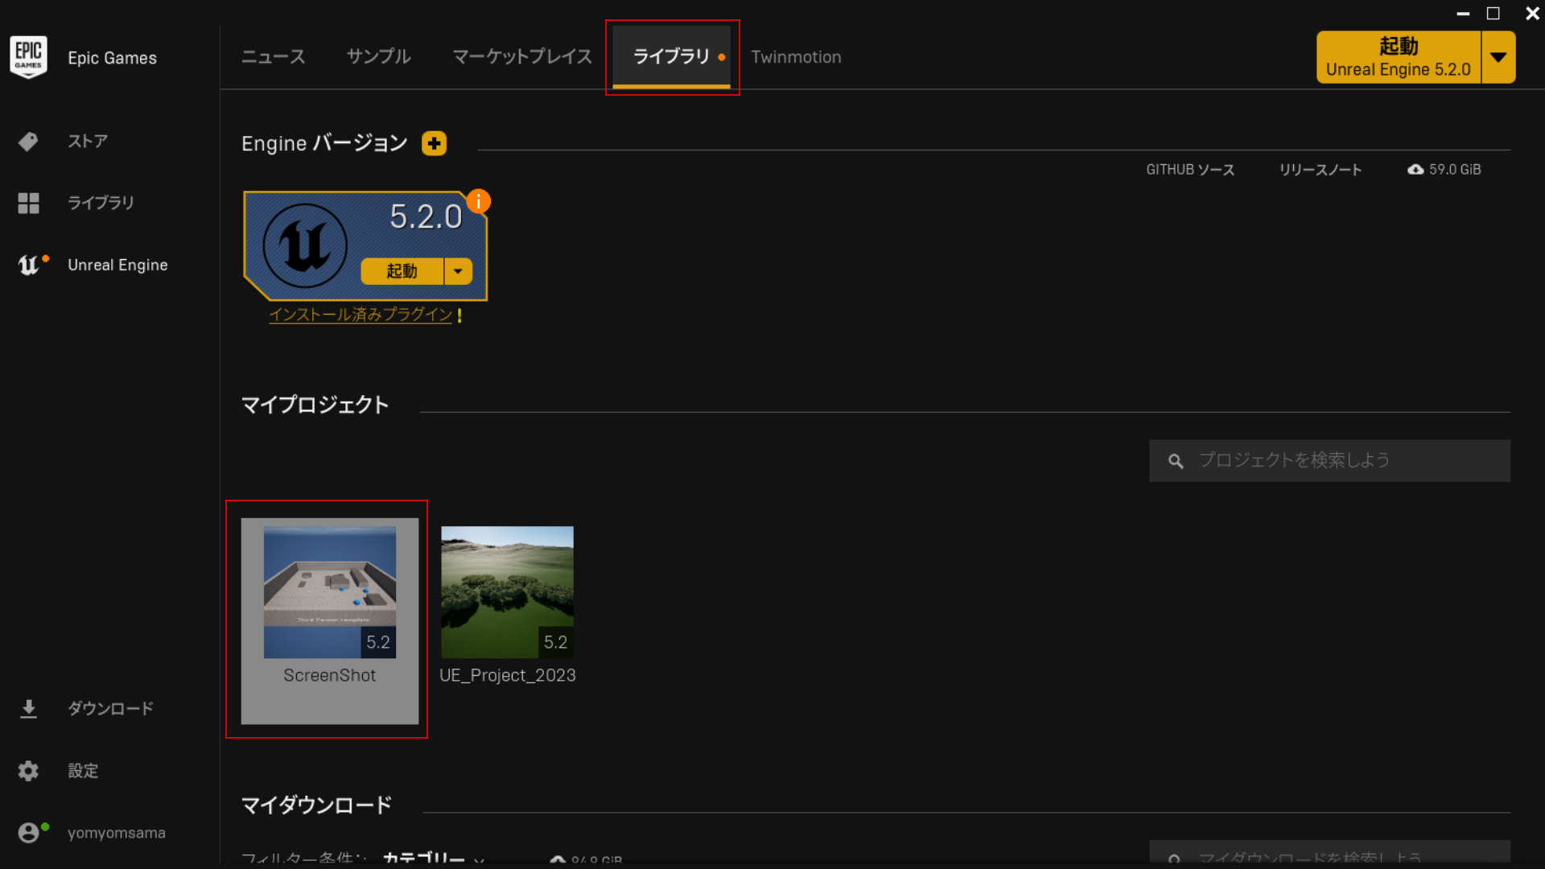
Task: Open Downloads via arrow icon
Action: (x=28, y=709)
